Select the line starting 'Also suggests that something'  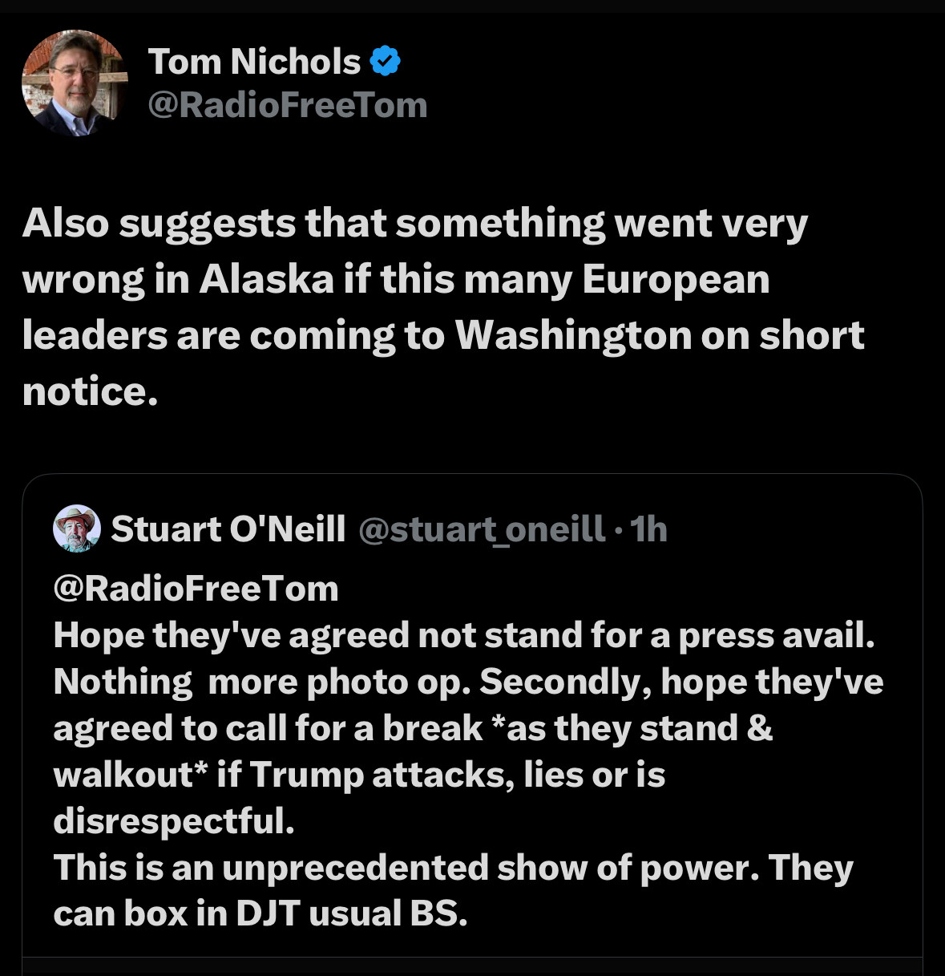coord(415,225)
